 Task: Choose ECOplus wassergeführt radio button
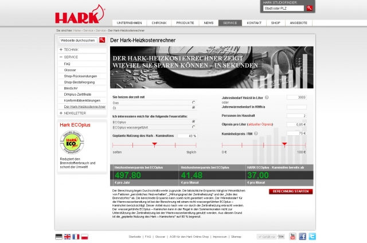(194, 127)
